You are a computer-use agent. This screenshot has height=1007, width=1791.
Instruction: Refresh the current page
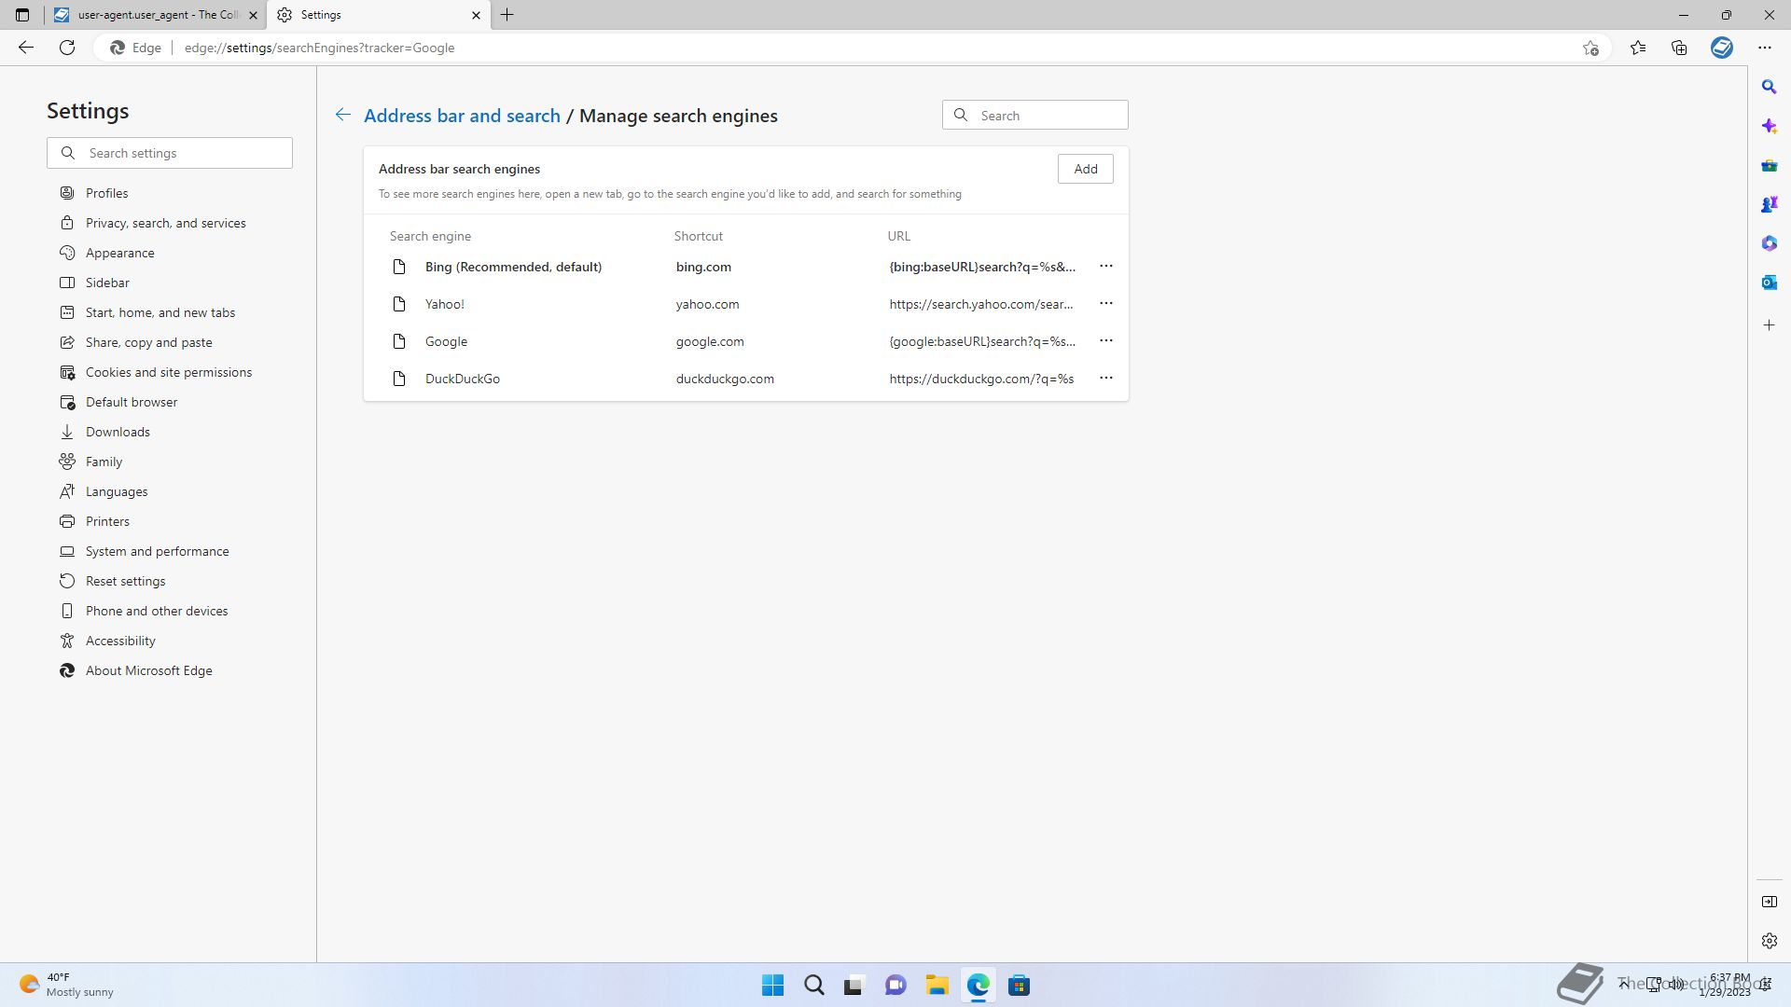(x=67, y=48)
